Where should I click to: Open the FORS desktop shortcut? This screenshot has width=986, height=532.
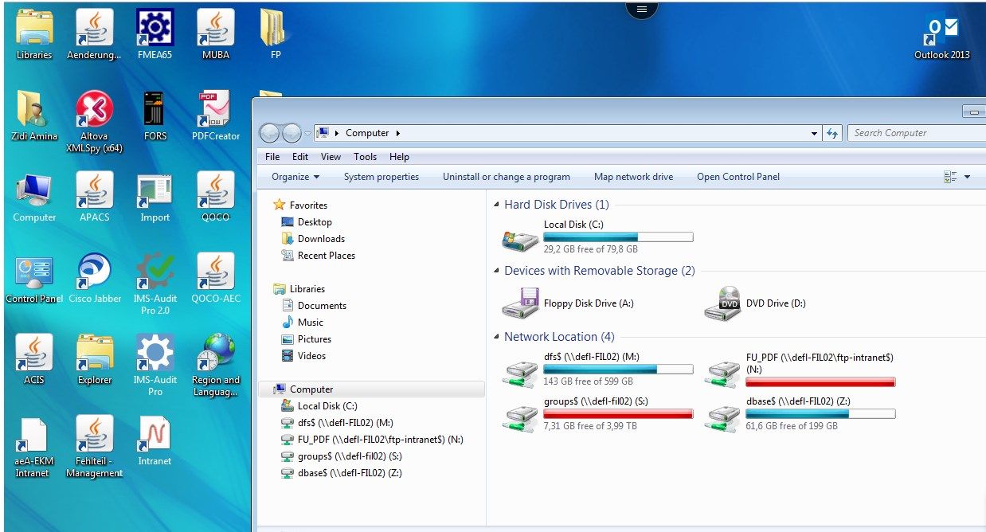point(155,116)
